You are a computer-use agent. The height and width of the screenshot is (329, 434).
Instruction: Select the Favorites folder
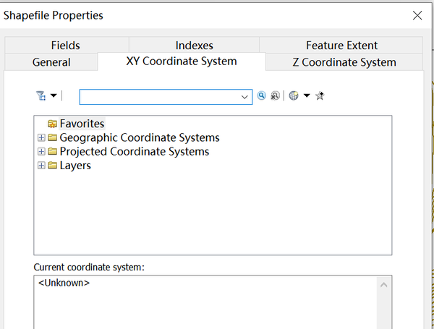[82, 124]
